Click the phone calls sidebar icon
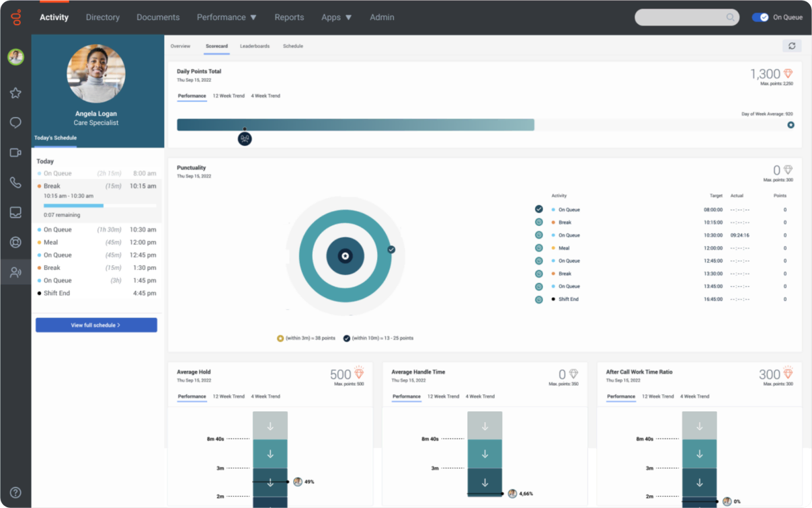The image size is (812, 508). coord(15,182)
